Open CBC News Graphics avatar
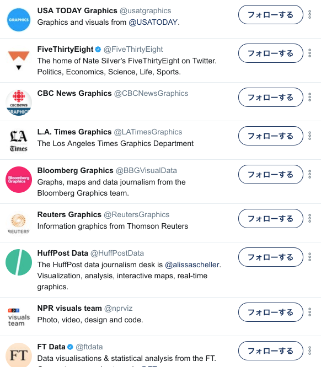This screenshot has height=367, width=321. (x=19, y=102)
